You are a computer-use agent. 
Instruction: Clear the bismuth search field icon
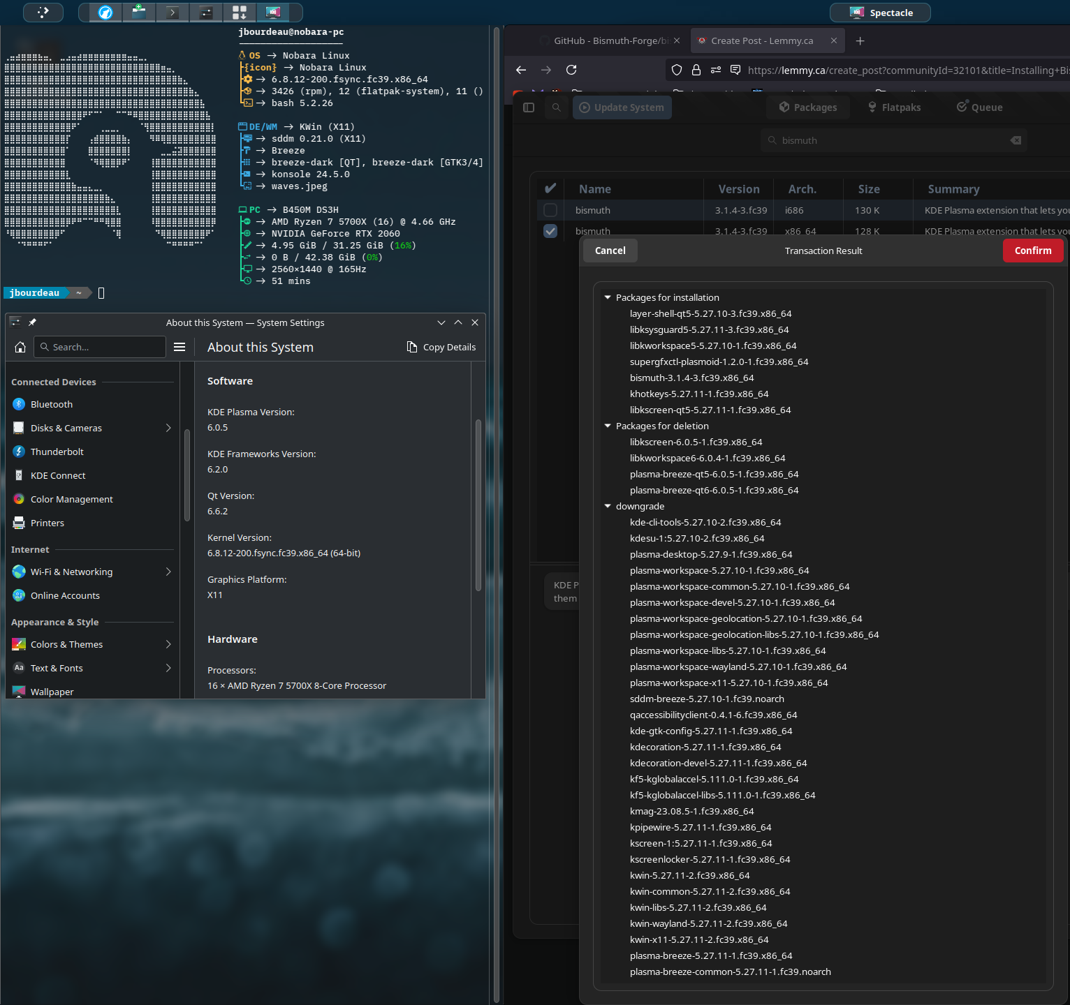pyautogui.click(x=1016, y=140)
